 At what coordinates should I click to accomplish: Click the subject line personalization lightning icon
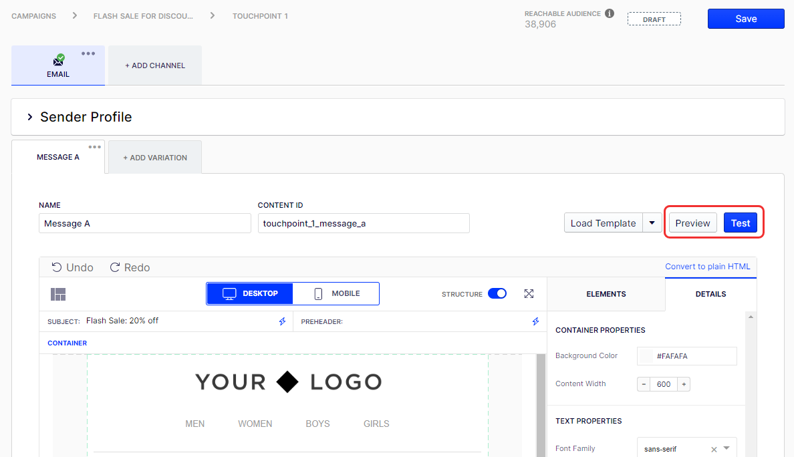coord(283,321)
